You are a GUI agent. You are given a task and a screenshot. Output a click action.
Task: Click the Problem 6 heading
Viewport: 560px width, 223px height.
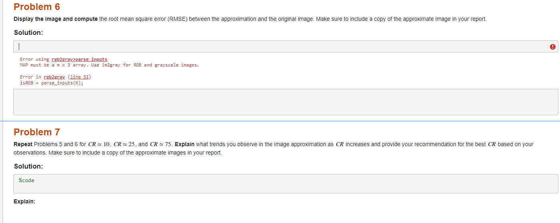tap(37, 7)
